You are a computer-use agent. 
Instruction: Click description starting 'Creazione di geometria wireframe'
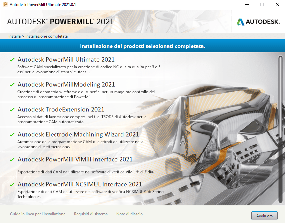(x=86, y=94)
